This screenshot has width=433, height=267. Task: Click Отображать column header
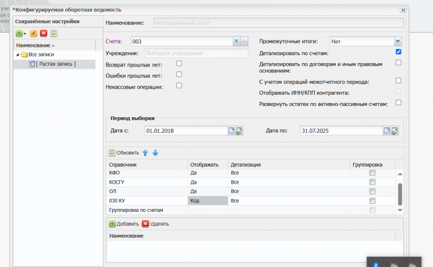pyautogui.click(x=208, y=164)
